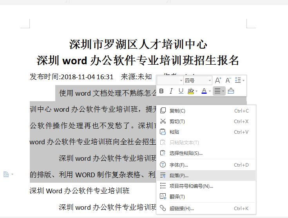The width and height of the screenshot is (288, 218).
Task: Open the font name combo box
Action: [x=170, y=80]
